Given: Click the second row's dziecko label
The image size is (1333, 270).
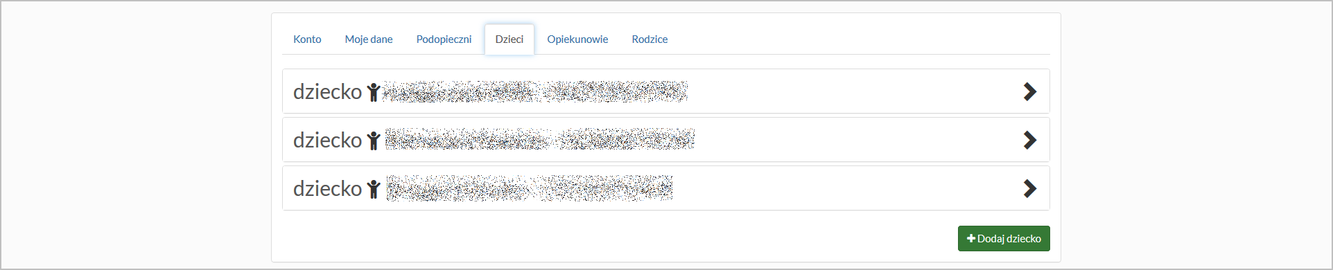Looking at the screenshot, I should click(x=327, y=140).
